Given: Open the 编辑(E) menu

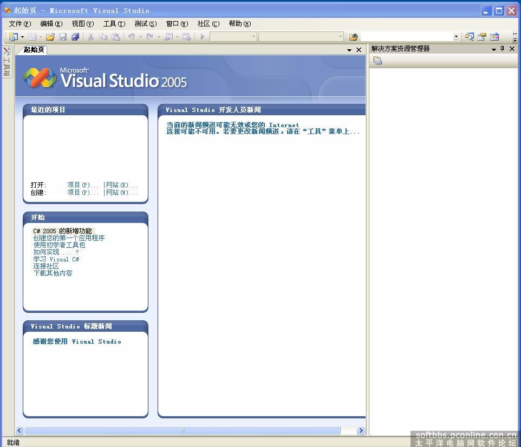Looking at the screenshot, I should click(x=51, y=24).
